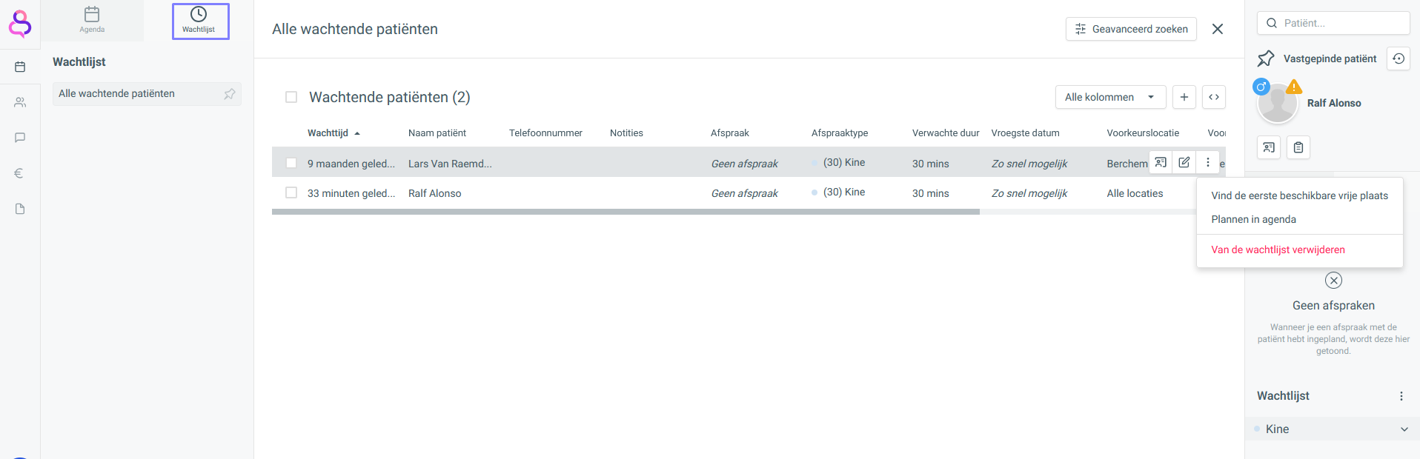Click the orange warning triangle icon
The height and width of the screenshot is (459, 1420).
1294,87
